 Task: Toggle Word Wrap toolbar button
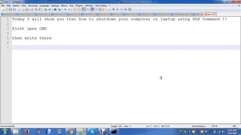[x=84, y=9]
